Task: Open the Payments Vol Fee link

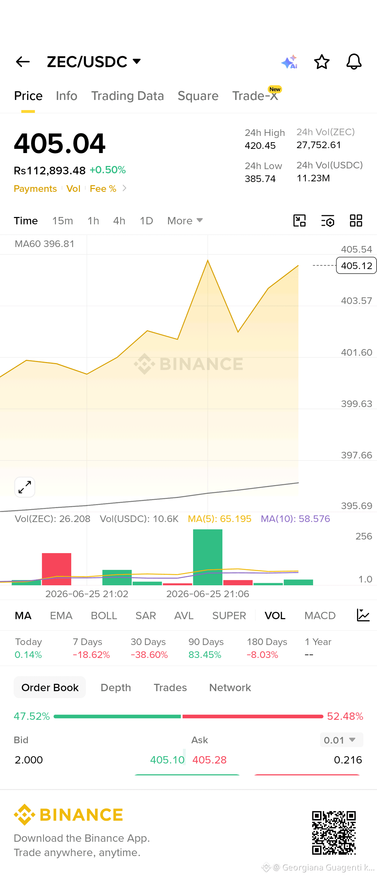Action: coord(70,189)
